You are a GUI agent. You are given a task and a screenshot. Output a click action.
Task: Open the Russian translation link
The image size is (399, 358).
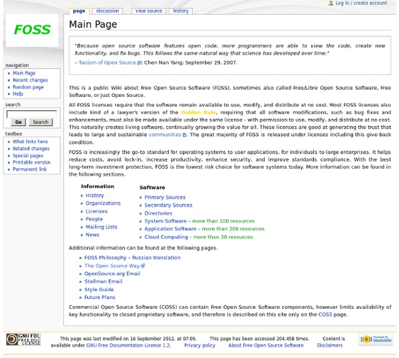pos(156,258)
